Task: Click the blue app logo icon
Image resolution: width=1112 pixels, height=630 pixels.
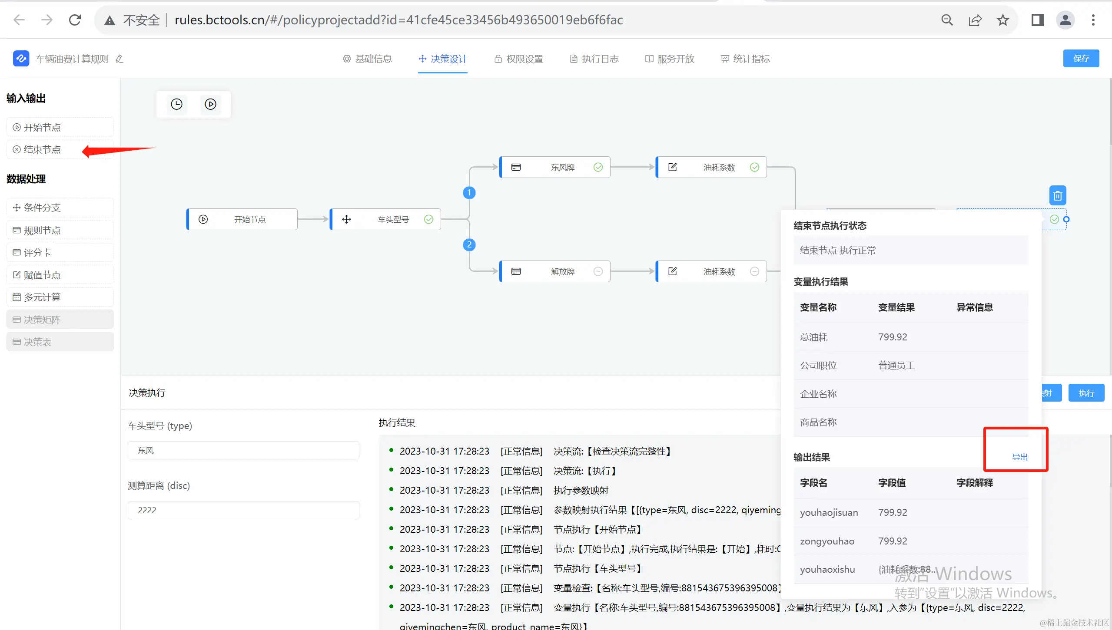Action: coord(21,59)
